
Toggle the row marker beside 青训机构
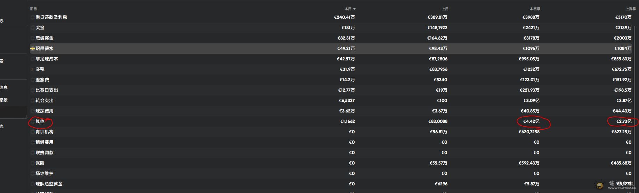point(32,132)
